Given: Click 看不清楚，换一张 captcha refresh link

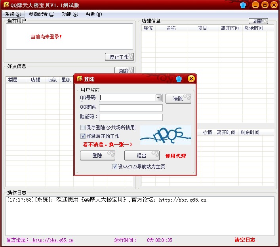Looking at the screenshot, I should pos(108,144).
